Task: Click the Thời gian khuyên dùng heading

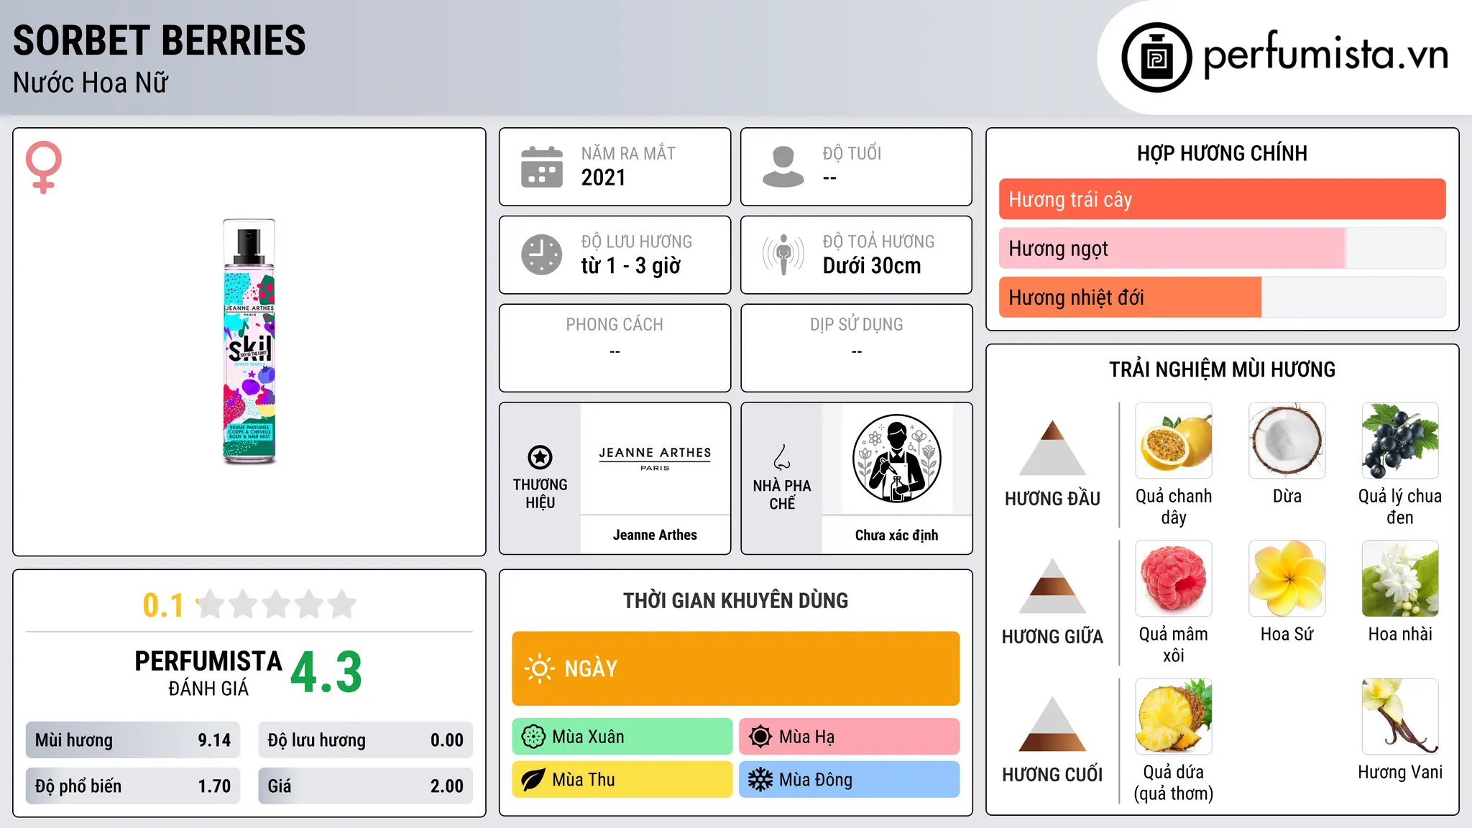Action: pyautogui.click(x=735, y=601)
